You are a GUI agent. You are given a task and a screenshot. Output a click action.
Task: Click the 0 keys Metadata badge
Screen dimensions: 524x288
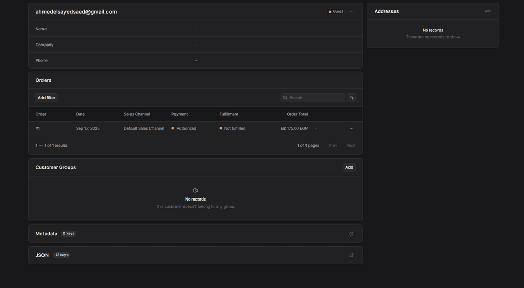point(69,234)
